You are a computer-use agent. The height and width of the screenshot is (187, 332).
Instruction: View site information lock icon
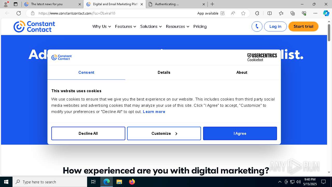(x=32, y=13)
